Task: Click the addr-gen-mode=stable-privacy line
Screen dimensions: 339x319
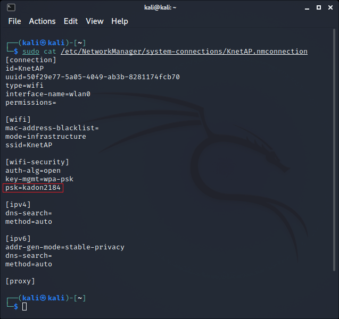Action: [x=65, y=247]
